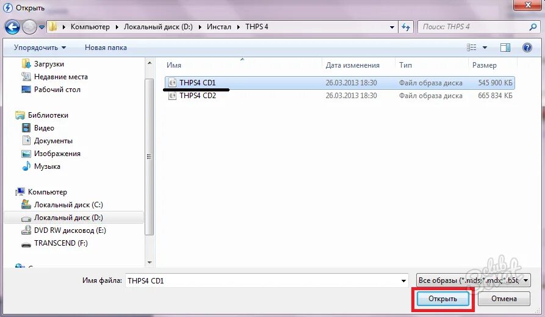
Task: Click the Загрузки folder icon
Action: tap(26, 63)
